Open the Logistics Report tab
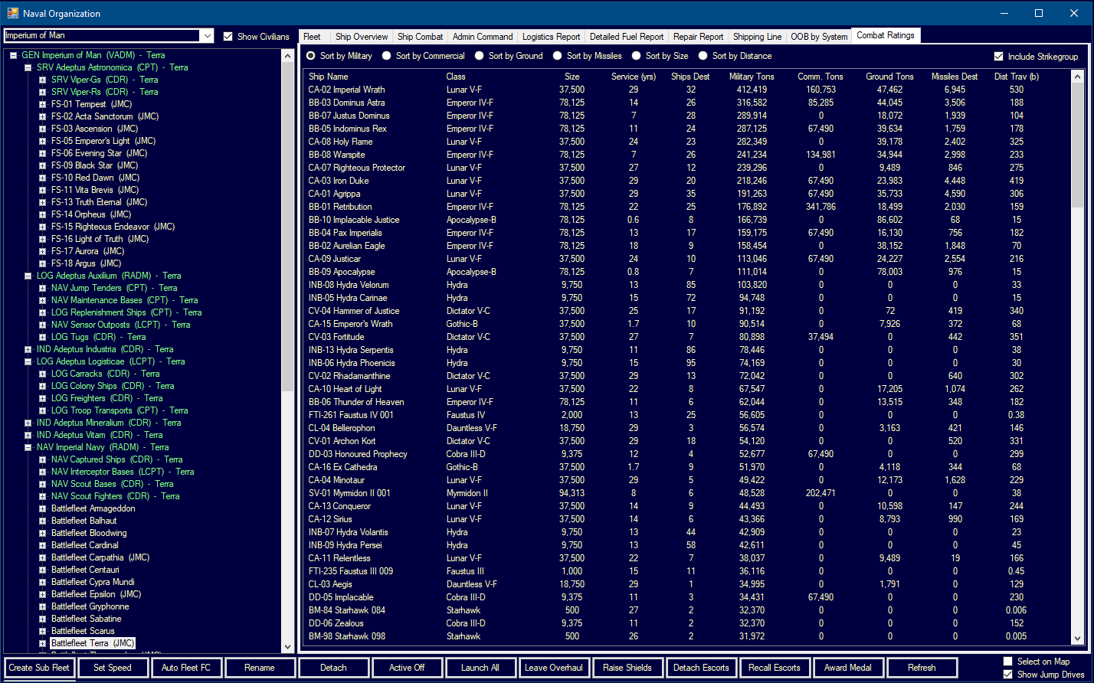The width and height of the screenshot is (1094, 683). tap(552, 37)
